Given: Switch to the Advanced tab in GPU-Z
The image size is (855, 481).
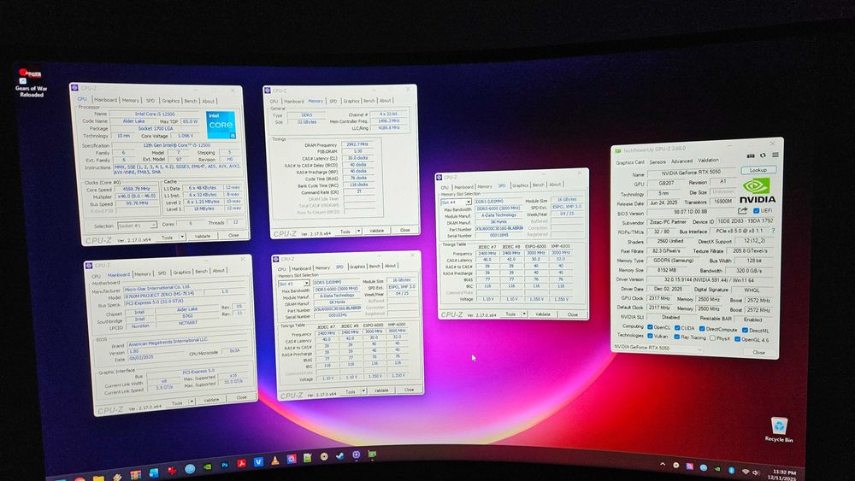Looking at the screenshot, I should pos(682,161).
